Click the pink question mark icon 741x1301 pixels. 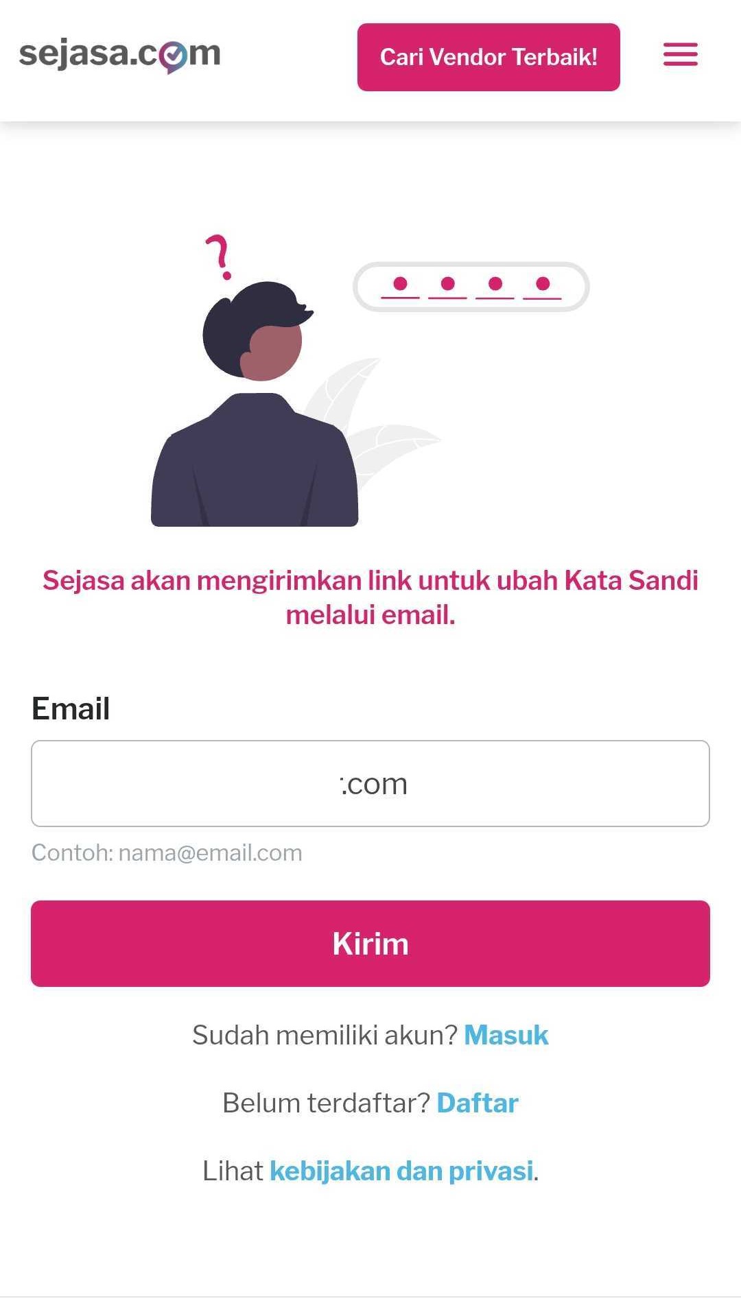pyautogui.click(x=220, y=257)
